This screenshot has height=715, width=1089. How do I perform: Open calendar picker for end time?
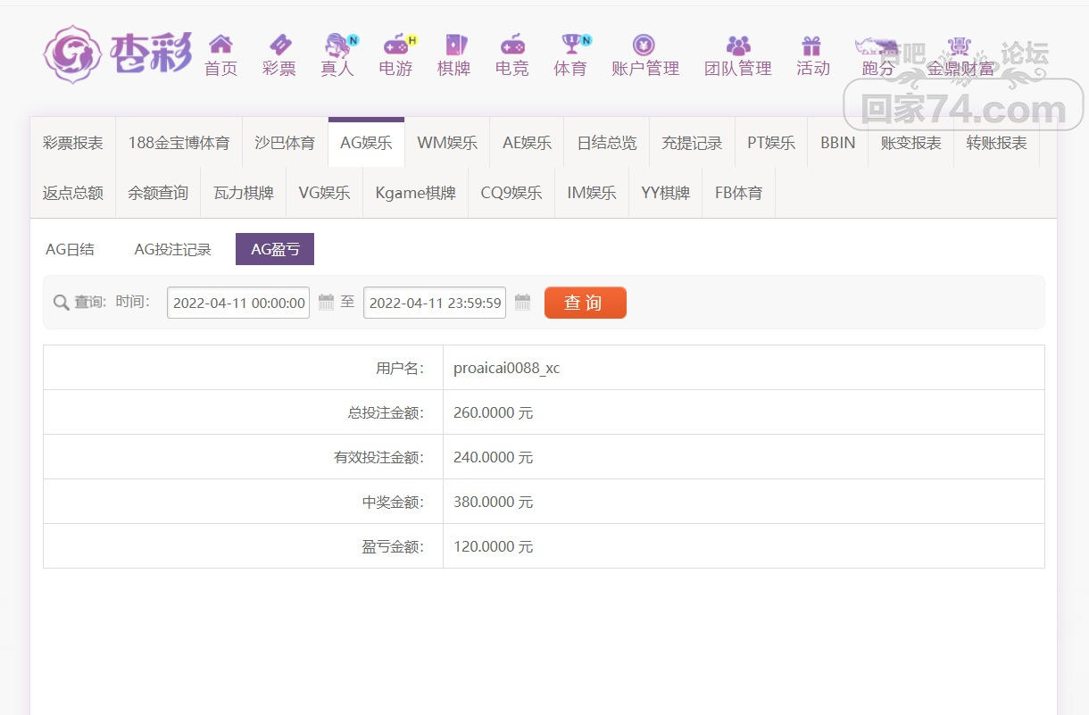coord(523,303)
